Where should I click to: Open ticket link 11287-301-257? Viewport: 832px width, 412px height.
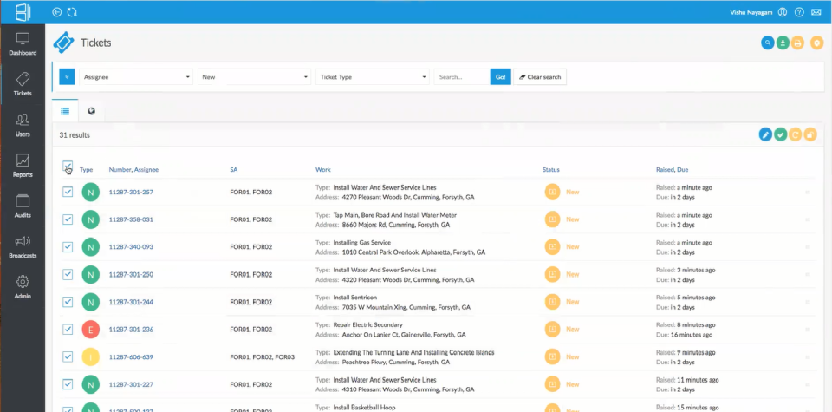pos(131,193)
